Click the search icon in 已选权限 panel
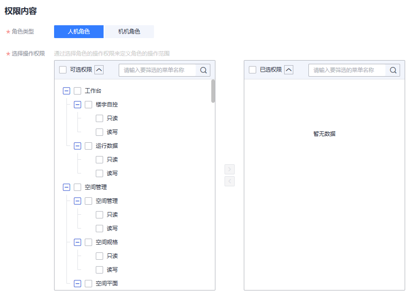 (393, 70)
